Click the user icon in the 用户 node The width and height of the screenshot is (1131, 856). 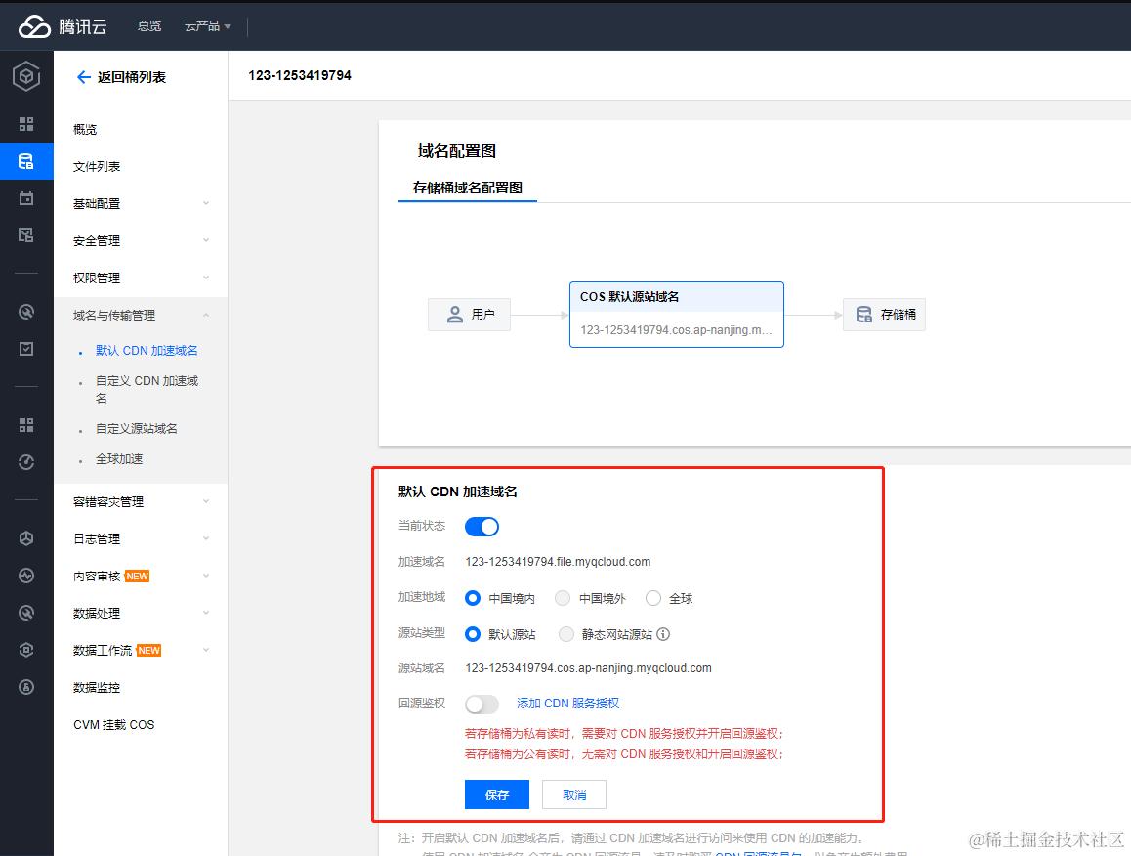click(x=454, y=314)
